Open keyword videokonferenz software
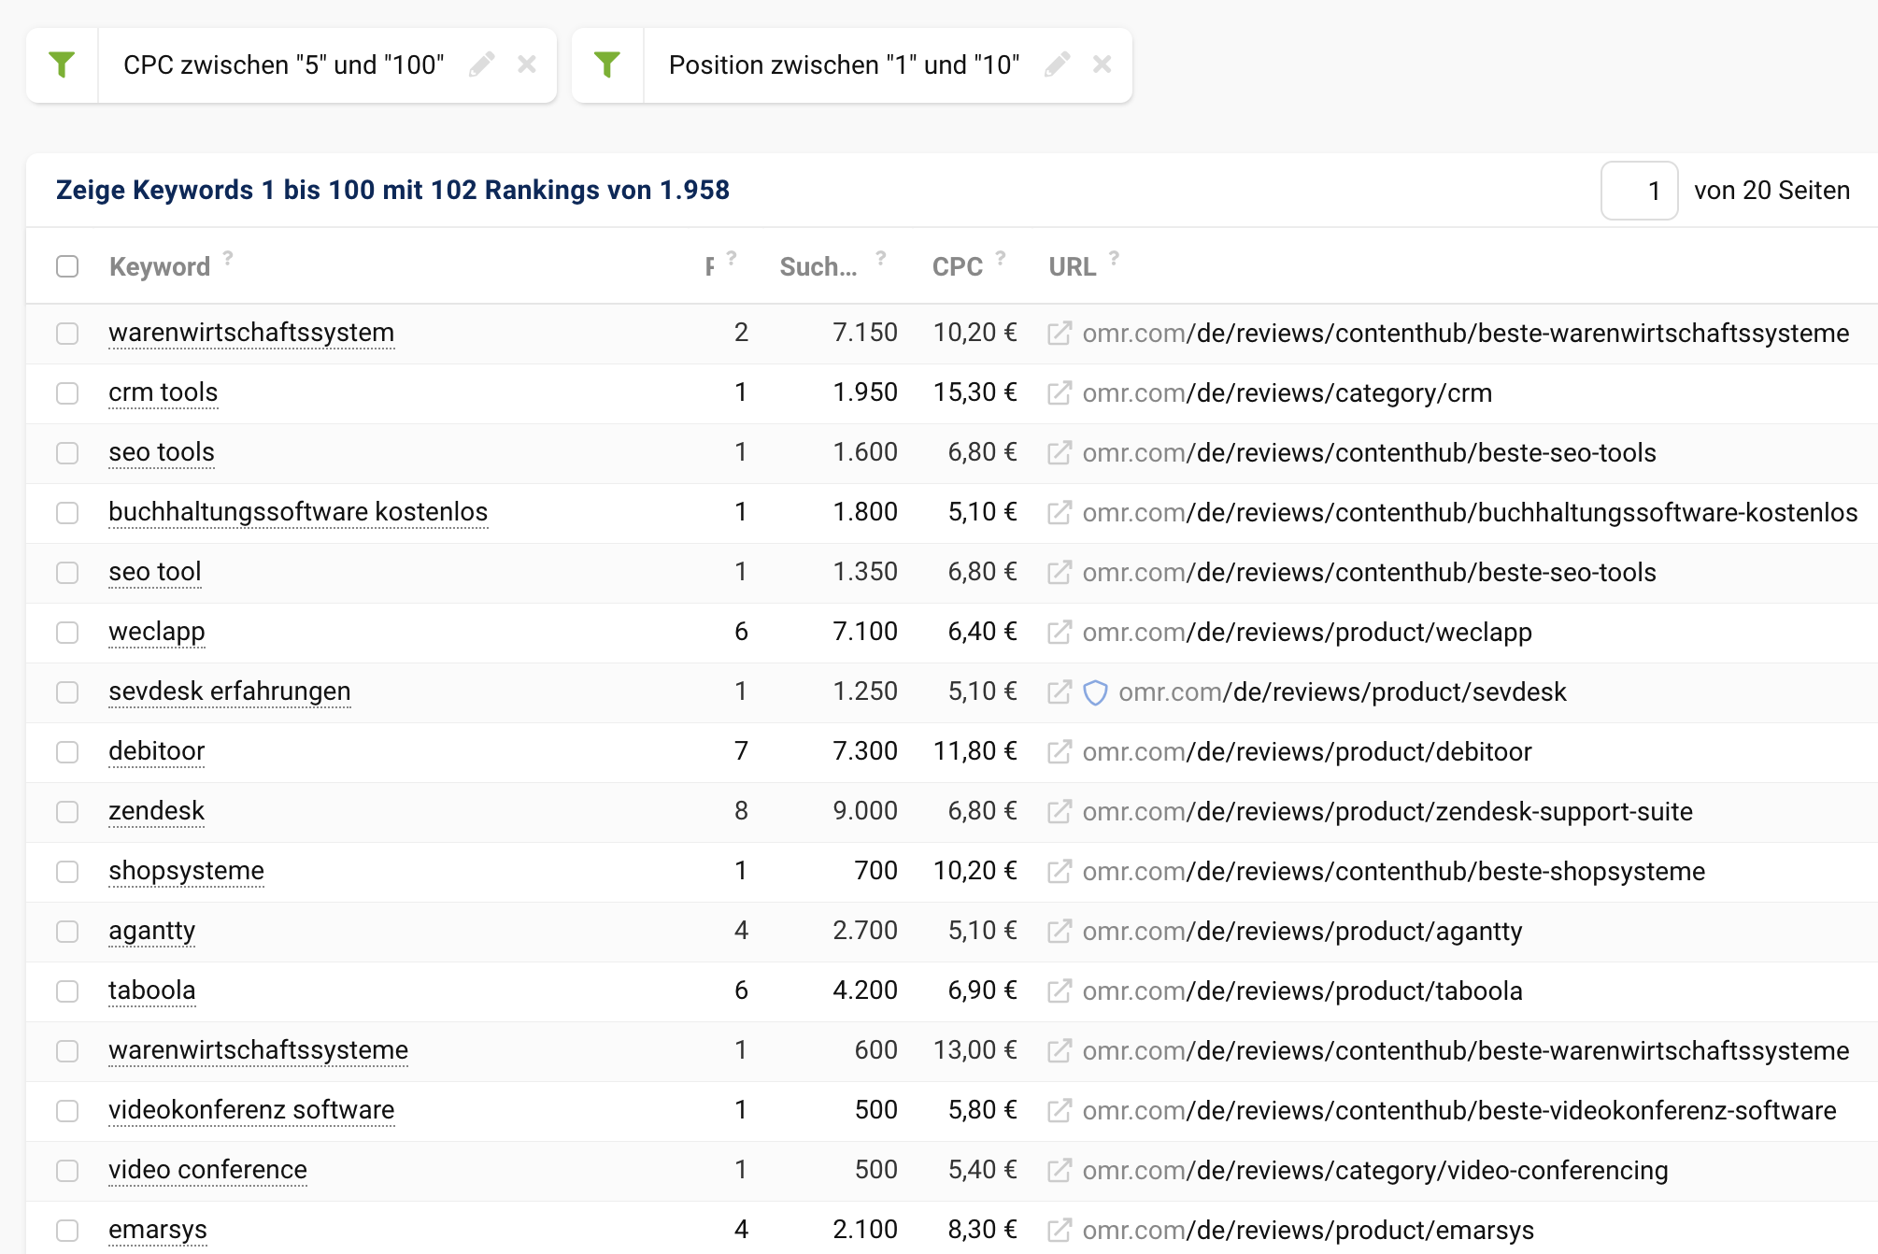This screenshot has width=1878, height=1254. tap(251, 1110)
